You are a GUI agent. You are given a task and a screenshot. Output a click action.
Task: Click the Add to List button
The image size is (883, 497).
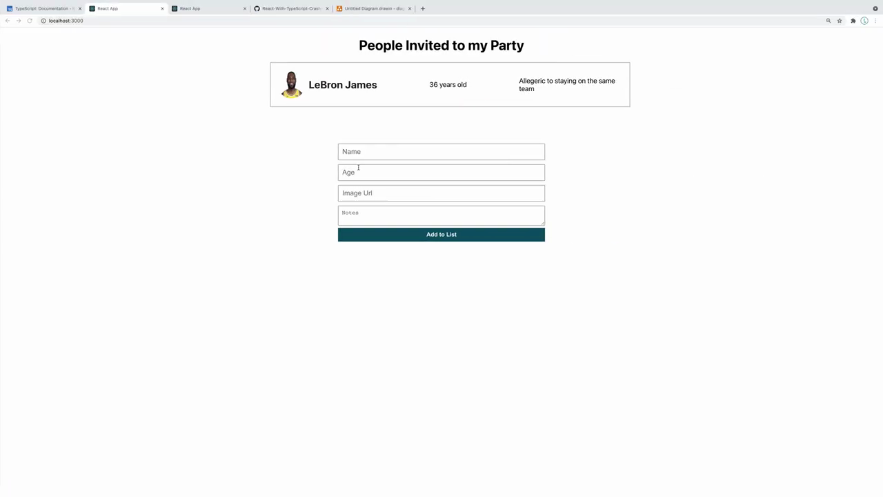(441, 235)
